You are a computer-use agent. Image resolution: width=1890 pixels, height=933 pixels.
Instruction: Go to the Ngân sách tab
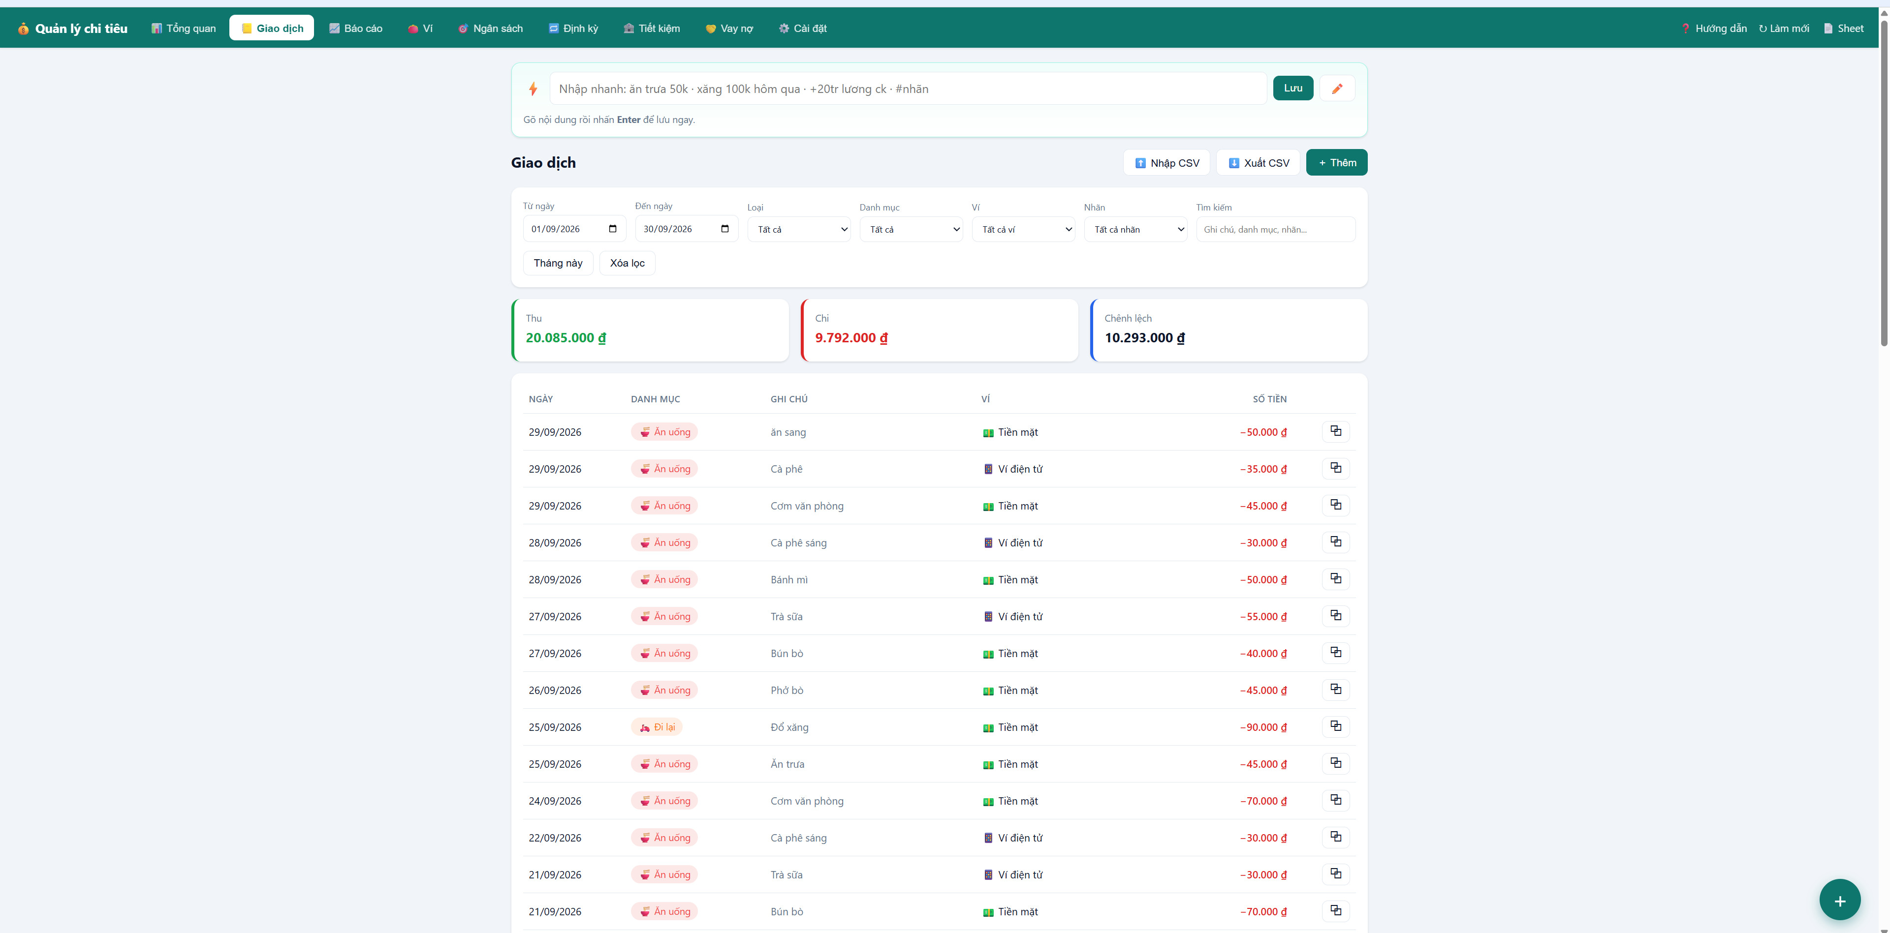pyautogui.click(x=490, y=29)
